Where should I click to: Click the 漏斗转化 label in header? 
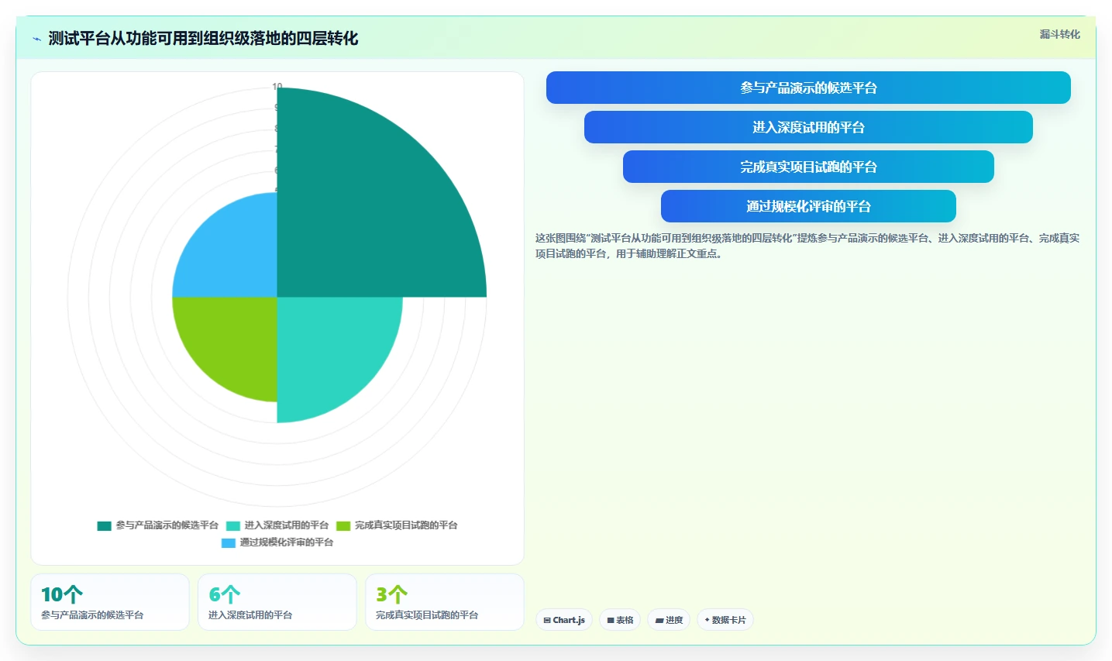pos(1059,34)
